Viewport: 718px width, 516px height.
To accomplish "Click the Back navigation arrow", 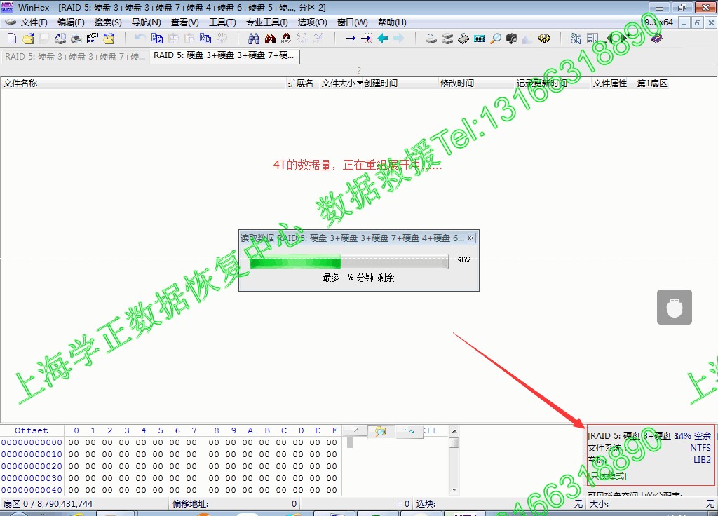I will (x=383, y=39).
